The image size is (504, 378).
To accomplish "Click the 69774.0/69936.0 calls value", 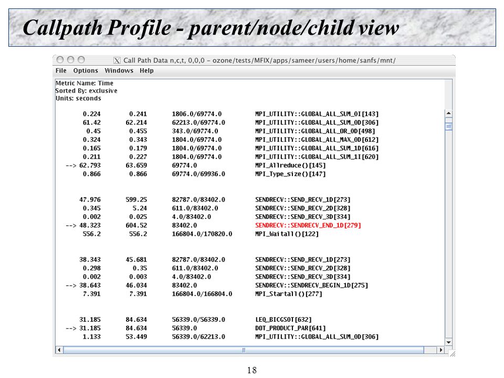I will click(x=198, y=174).
